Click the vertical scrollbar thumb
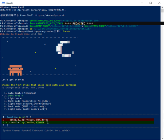The width and height of the screenshot is (164, 140). [x=162, y=11]
